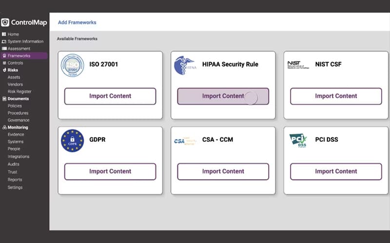Image resolution: width=390 pixels, height=243 pixels.
Task: Open the Frameworks menu item
Action: [x=24, y=56]
